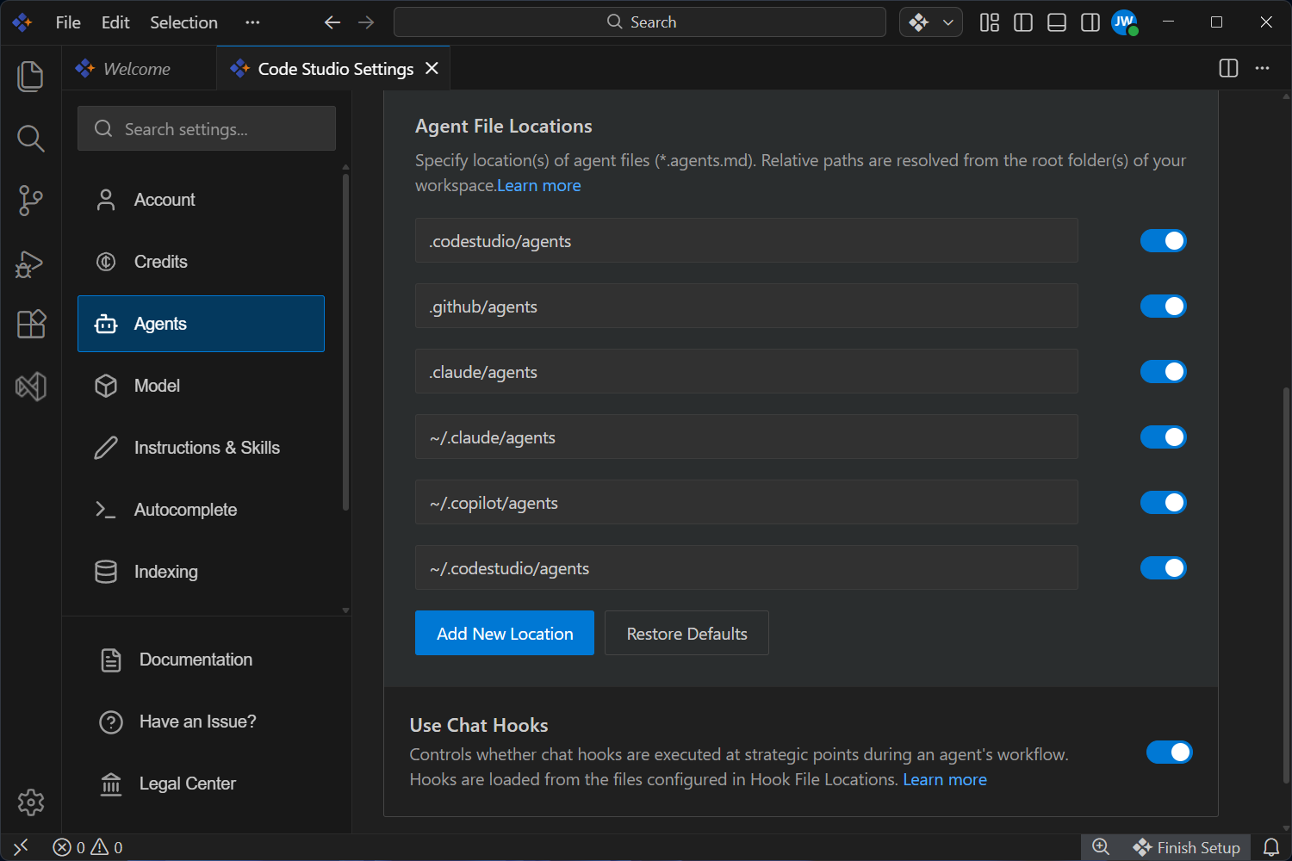The width and height of the screenshot is (1292, 861).
Task: Open the Edit menu
Action: tap(115, 22)
